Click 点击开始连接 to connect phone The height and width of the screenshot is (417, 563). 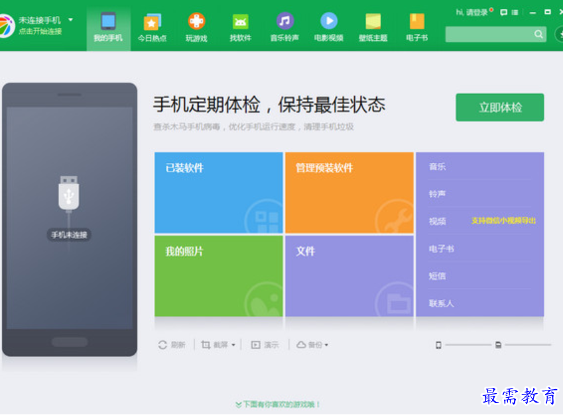[x=40, y=32]
